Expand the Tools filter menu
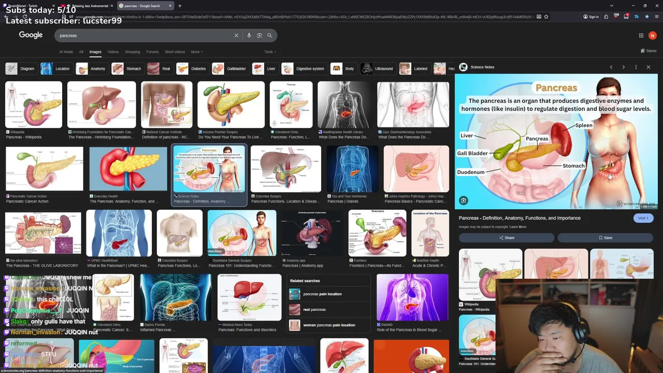 270,52
